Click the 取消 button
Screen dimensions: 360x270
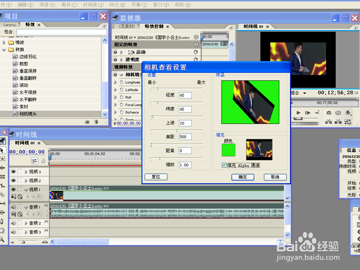coord(275,177)
